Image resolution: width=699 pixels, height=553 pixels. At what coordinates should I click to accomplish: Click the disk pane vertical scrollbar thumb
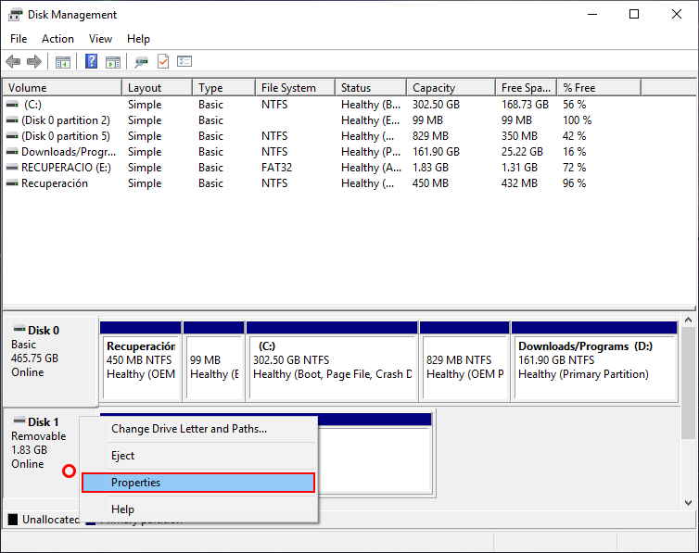click(x=688, y=382)
